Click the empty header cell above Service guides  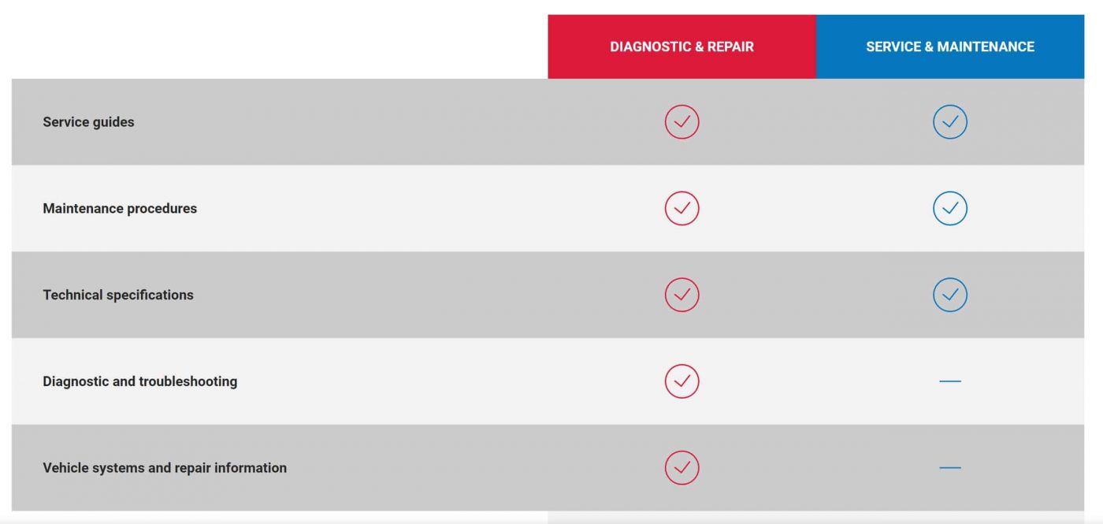tap(280, 46)
